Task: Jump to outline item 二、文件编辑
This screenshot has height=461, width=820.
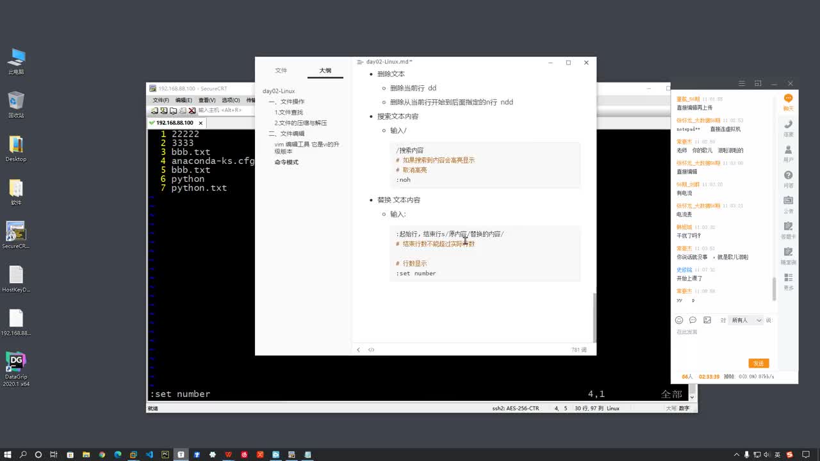Action: point(286,134)
